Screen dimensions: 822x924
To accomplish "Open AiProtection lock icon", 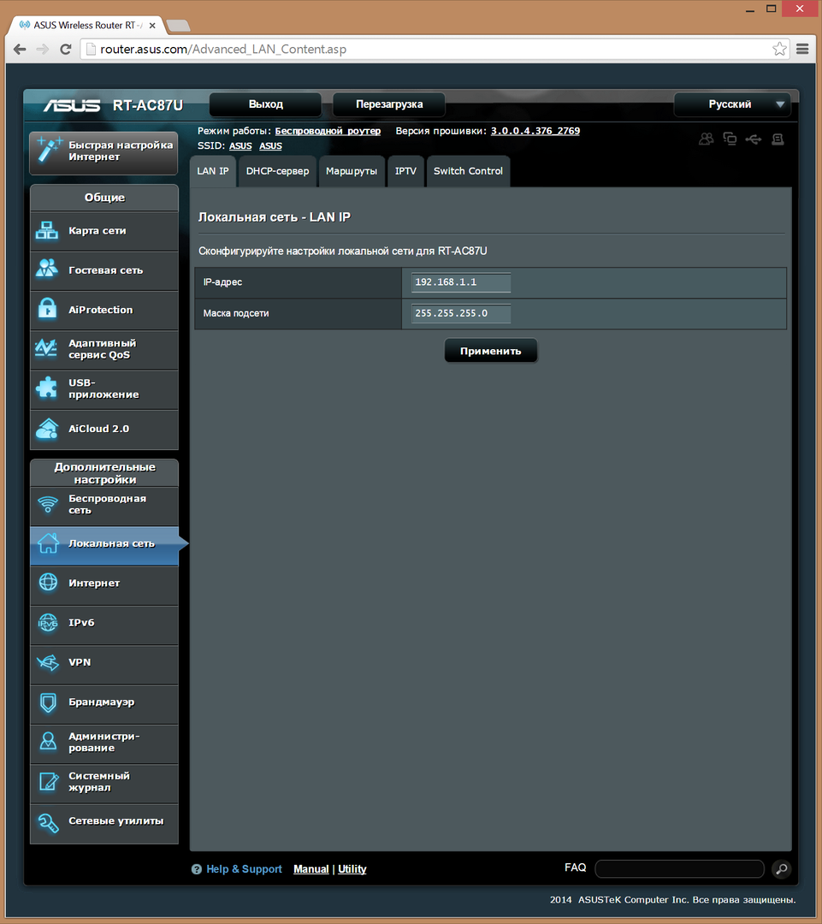I will (46, 310).
